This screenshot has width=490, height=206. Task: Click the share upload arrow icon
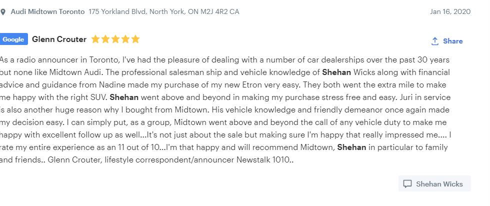[x=435, y=41]
